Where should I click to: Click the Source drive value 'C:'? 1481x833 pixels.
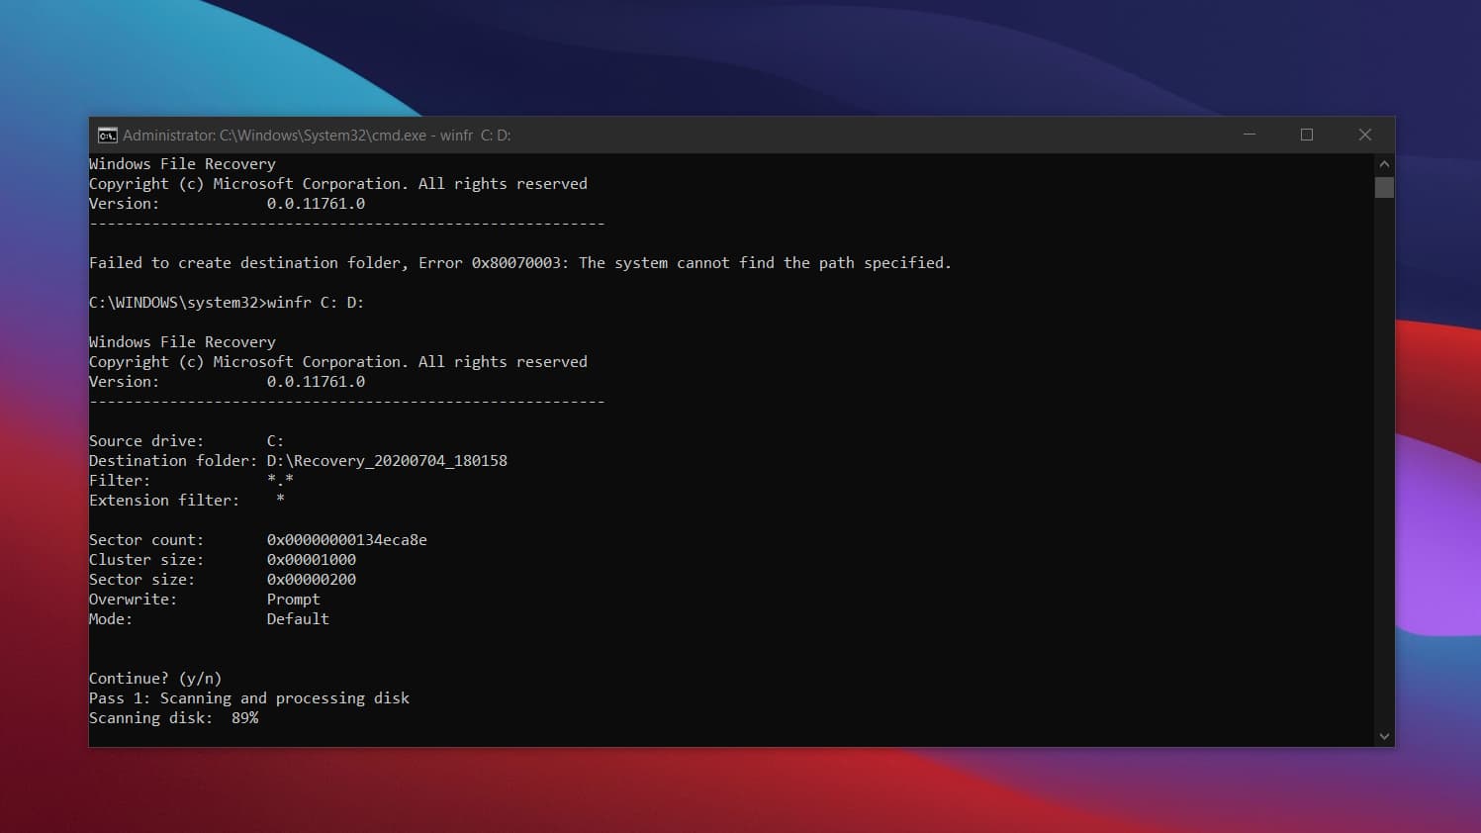point(275,441)
